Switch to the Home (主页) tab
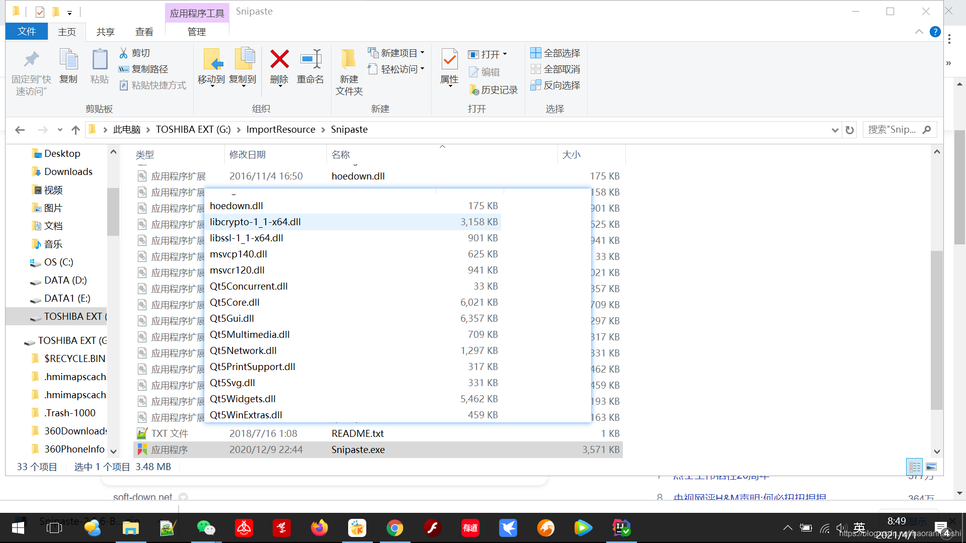The width and height of the screenshot is (966, 543). [67, 32]
